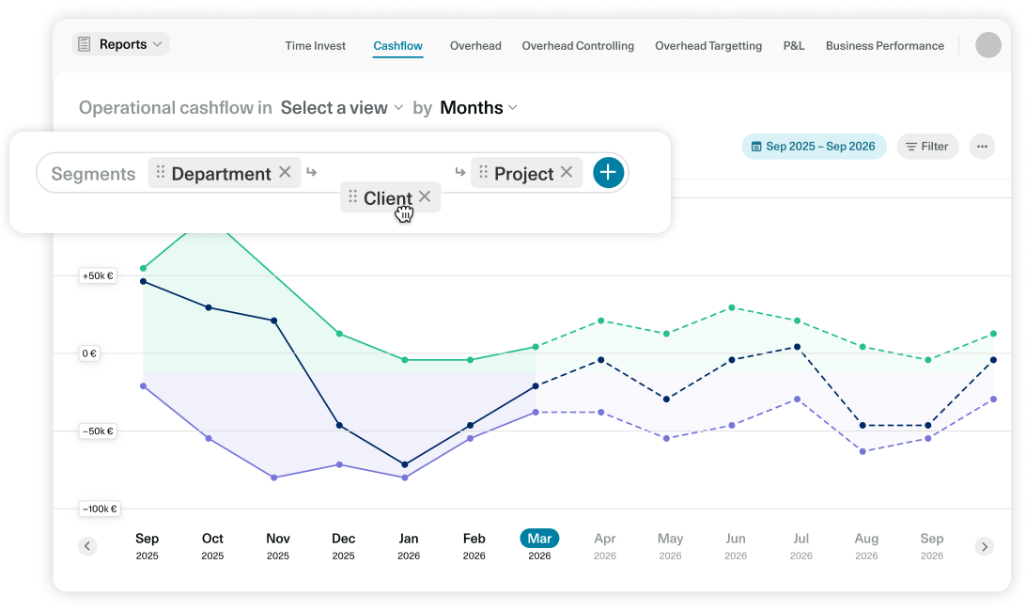Click the user avatar in the top right
The height and width of the screenshot is (611, 1026).
[x=990, y=44]
